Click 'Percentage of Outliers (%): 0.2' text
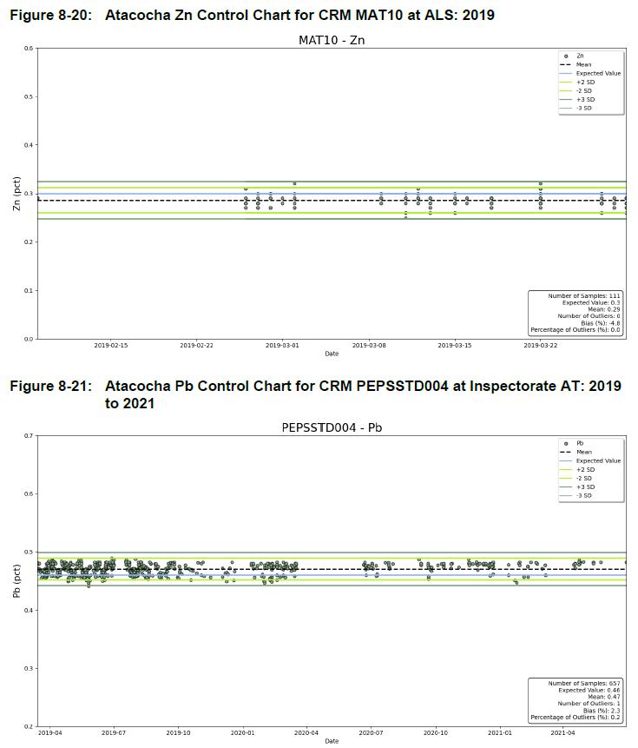 [576, 717]
